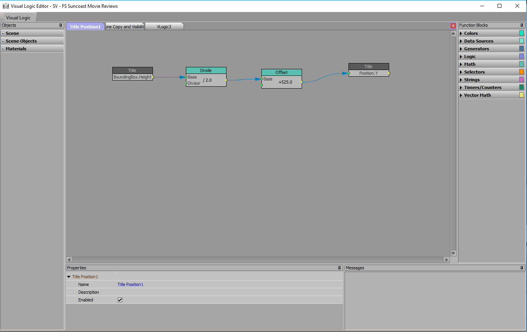Viewport: 527px width, 332px height.
Task: Click the Selectors orange color swatch
Action: [x=522, y=72]
